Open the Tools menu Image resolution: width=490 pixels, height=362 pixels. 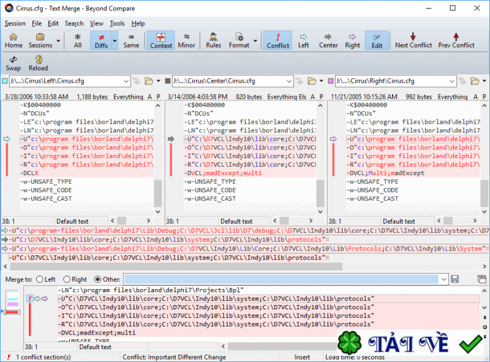(117, 23)
